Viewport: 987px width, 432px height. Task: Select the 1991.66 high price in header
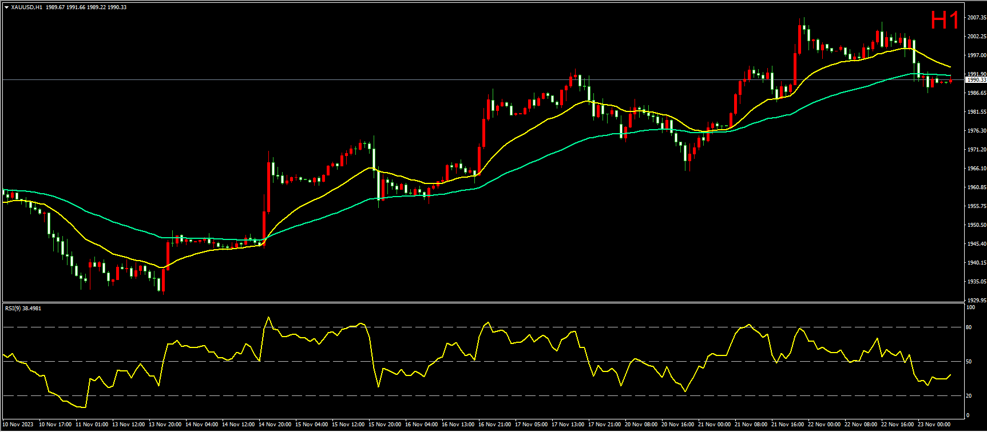point(76,7)
